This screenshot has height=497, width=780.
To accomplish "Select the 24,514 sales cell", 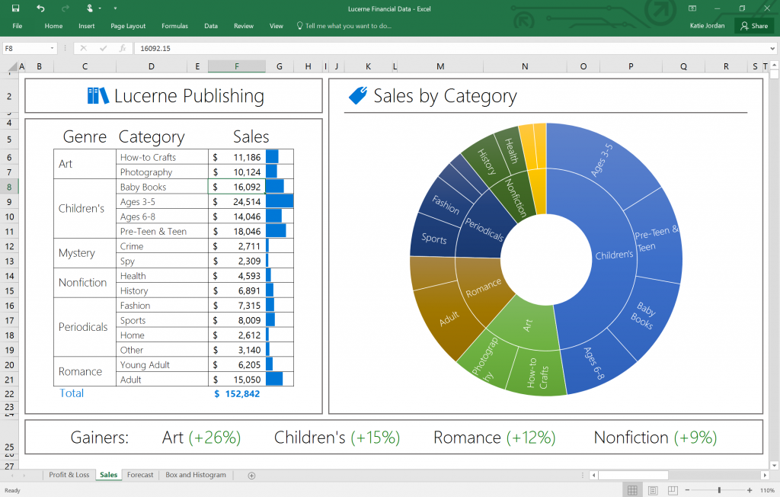I will 237,202.
